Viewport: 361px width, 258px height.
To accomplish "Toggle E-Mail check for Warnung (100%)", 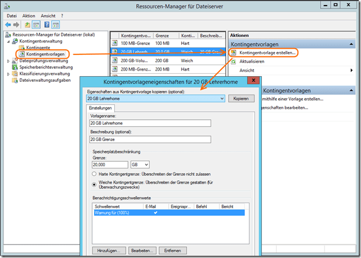I will [x=156, y=213].
